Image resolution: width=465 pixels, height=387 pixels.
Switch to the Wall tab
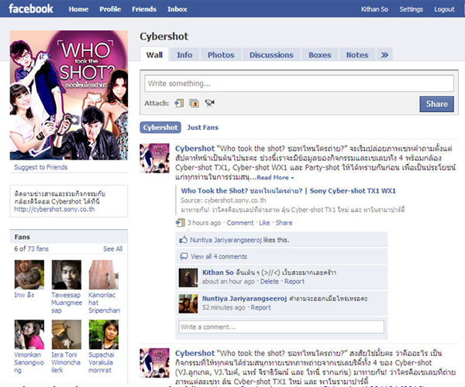tap(154, 55)
